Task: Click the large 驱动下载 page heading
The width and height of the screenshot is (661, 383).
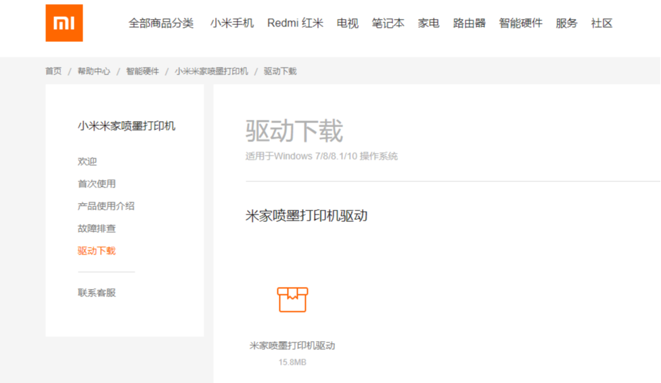Action: pos(294,131)
